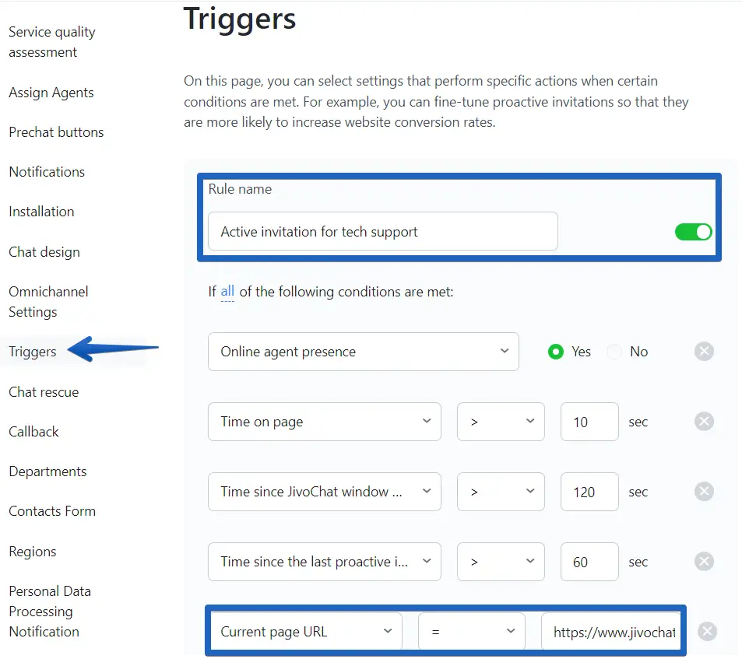Remove the Online agent presence condition
Screen dimensions: 742x659
pyautogui.click(x=704, y=352)
